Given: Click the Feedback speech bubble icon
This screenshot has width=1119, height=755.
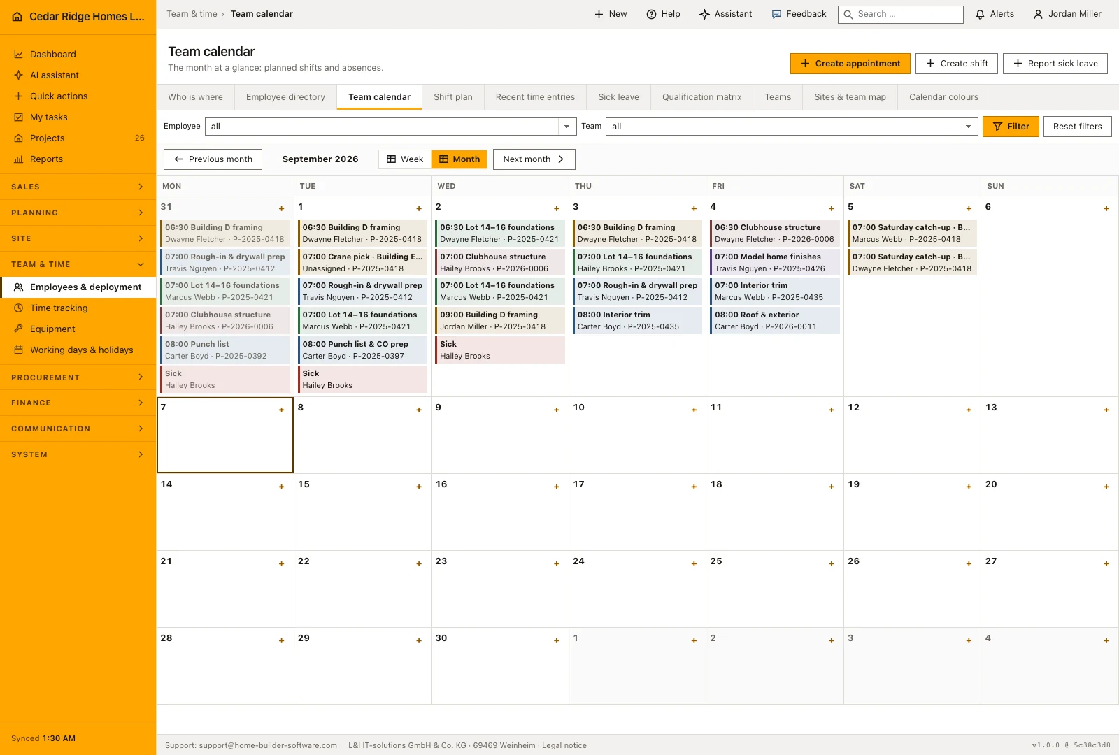Looking at the screenshot, I should tap(776, 14).
